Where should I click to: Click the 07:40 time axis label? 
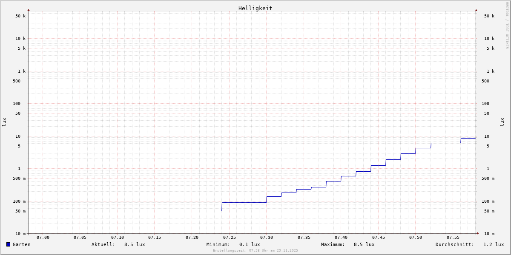[x=341, y=238]
